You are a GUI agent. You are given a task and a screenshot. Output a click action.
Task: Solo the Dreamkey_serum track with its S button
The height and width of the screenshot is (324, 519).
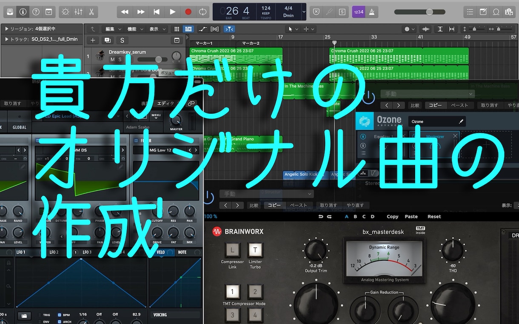(x=120, y=59)
